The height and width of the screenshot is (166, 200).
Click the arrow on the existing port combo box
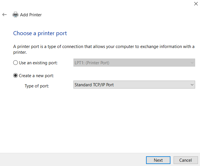(192, 63)
